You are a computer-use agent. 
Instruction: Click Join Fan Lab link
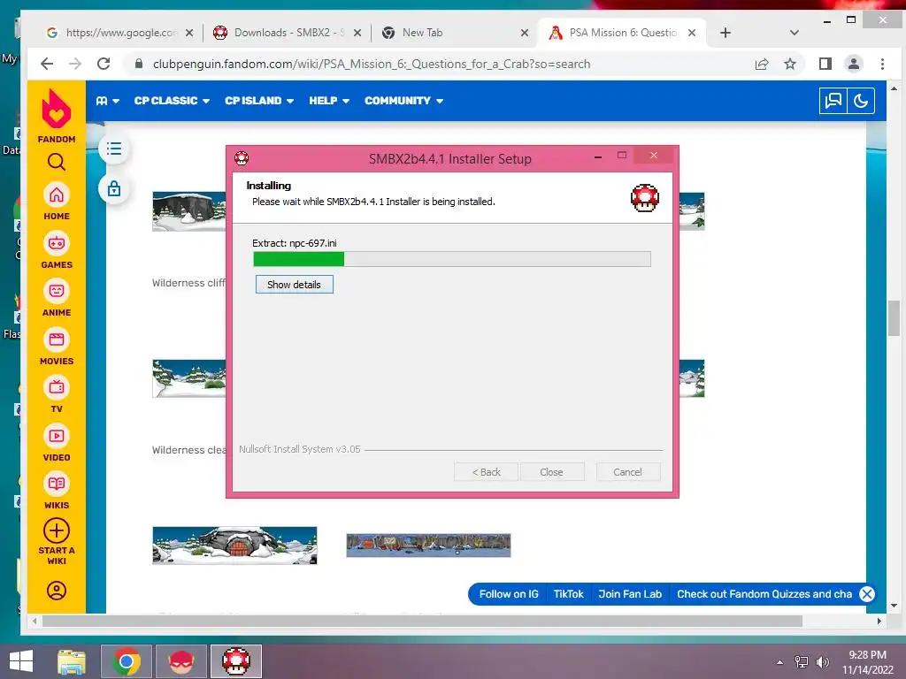(630, 594)
